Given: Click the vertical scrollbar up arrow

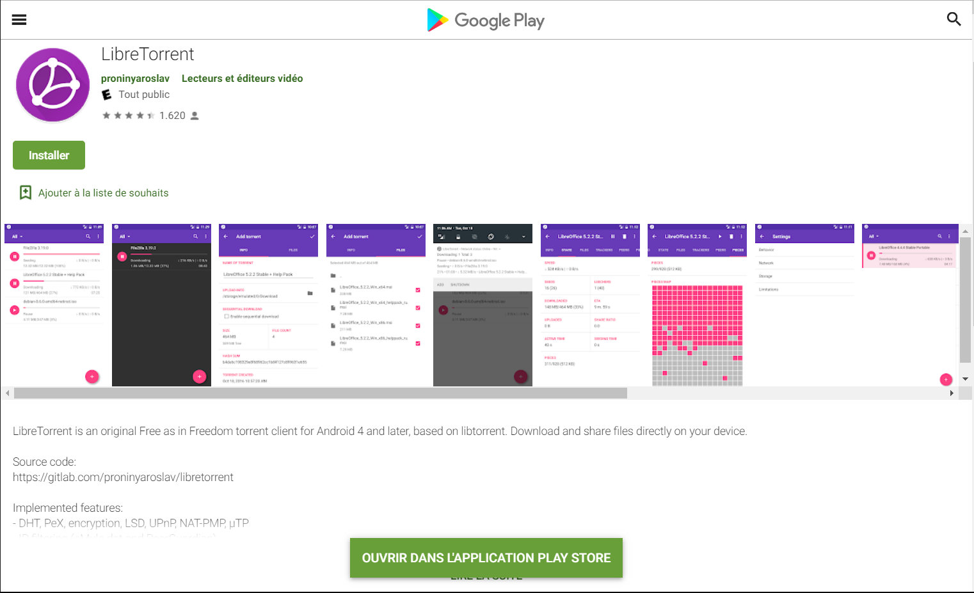Looking at the screenshot, I should pos(965,231).
